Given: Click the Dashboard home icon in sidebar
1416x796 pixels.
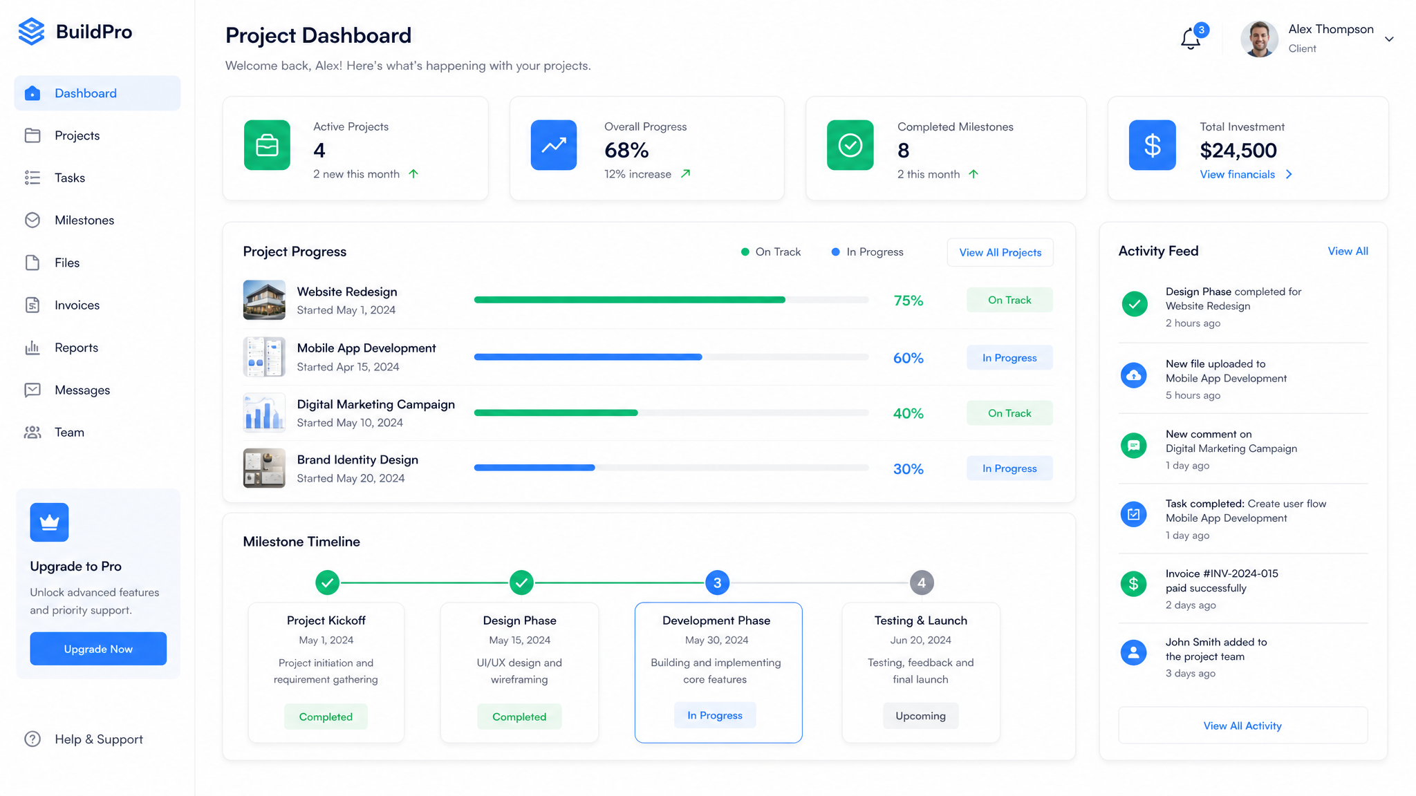Looking at the screenshot, I should click(x=32, y=93).
